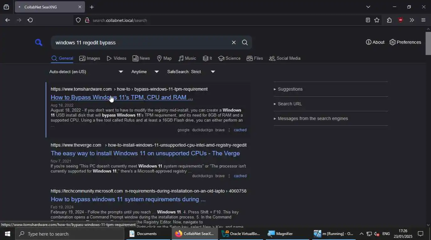Go back to the previous page
Screen dimensions: 431x240
click(x=8, y=20)
